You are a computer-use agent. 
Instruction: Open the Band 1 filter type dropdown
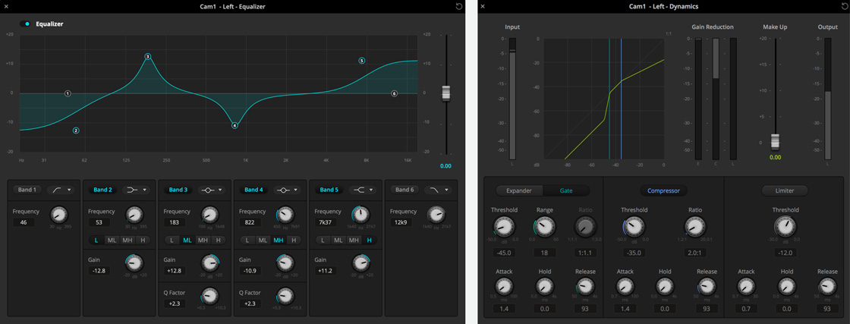tap(61, 190)
